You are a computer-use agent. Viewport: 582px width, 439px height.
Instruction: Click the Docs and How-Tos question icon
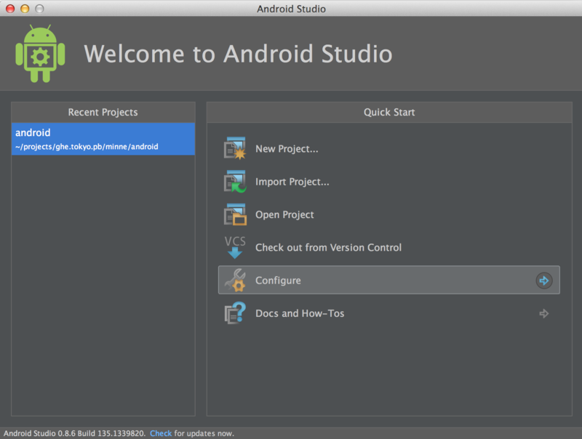[x=234, y=313]
